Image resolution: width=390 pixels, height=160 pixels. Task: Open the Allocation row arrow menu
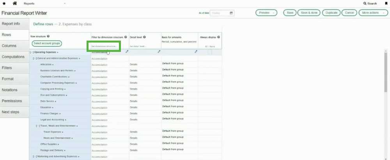(53, 64)
